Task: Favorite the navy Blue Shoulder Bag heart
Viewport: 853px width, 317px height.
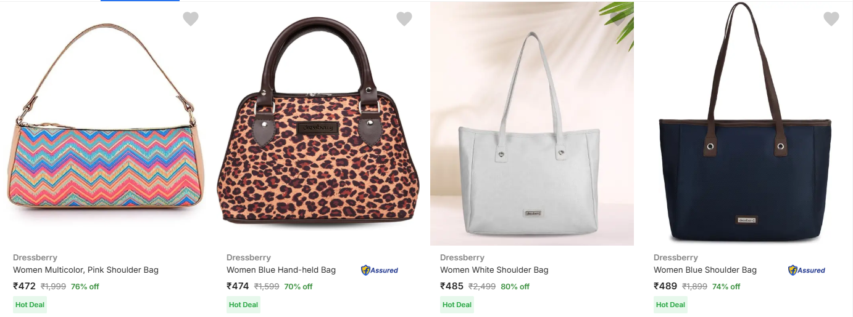Action: click(831, 19)
